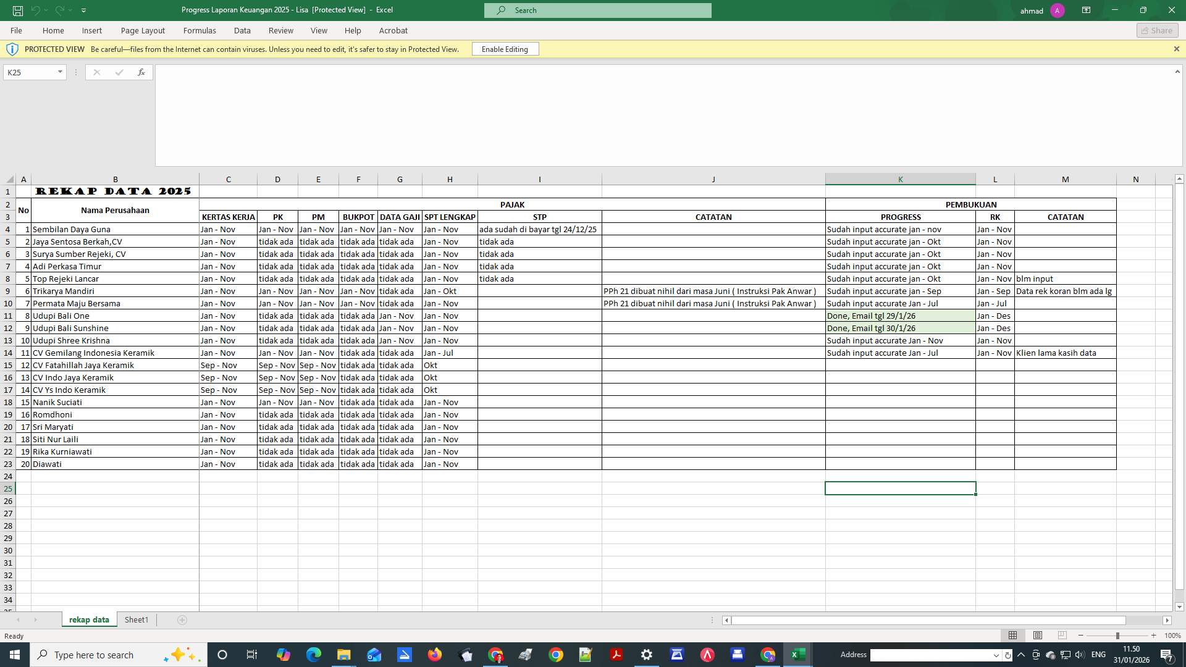
Task: Open Excel from the Windows taskbar
Action: 797,655
